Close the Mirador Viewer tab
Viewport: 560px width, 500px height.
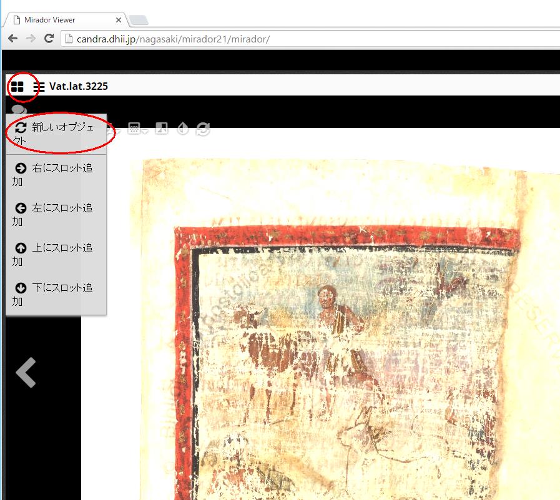point(119,20)
